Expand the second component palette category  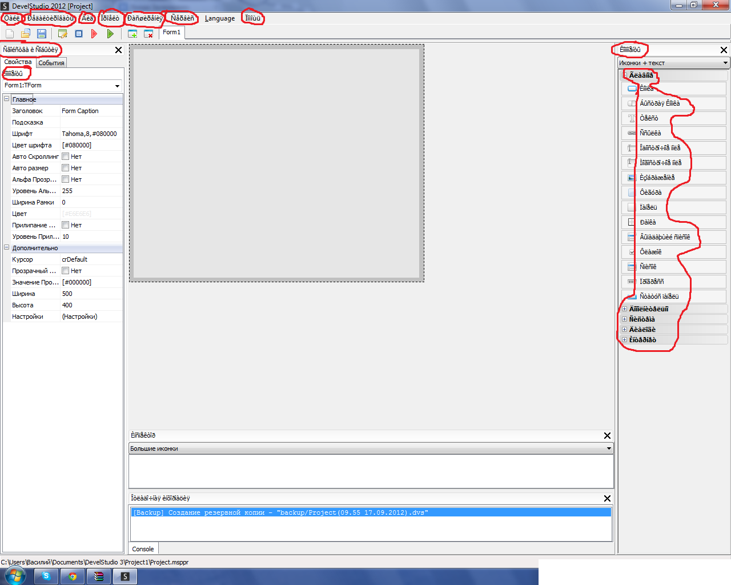click(624, 309)
